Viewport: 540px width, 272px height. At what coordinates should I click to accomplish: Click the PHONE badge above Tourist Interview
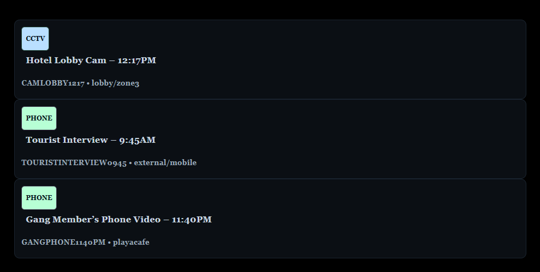(x=39, y=118)
